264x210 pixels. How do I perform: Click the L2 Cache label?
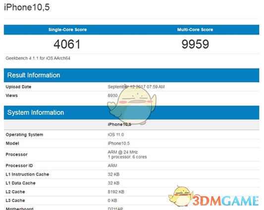15,192
